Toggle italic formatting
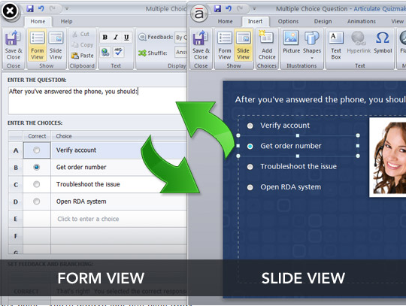The width and height of the screenshot is (406, 306). pos(116,38)
